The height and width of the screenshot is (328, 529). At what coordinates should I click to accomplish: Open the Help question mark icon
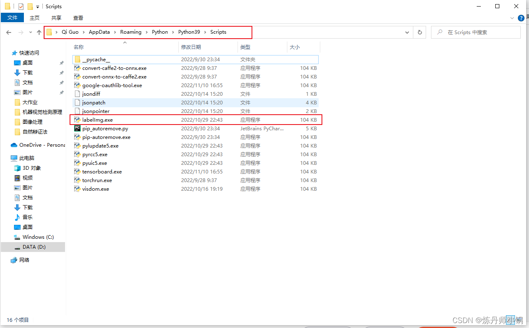point(521,18)
